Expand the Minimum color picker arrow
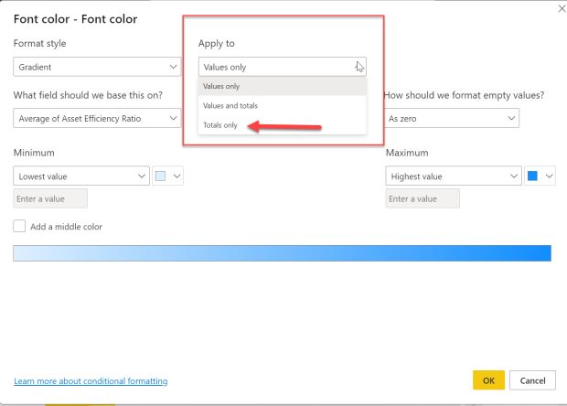Viewport: 567px width, 406px height. [x=177, y=176]
